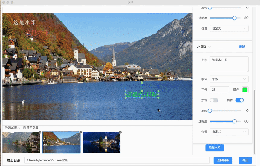Click the 清空列表 trash icon
The width and height of the screenshot is (260, 166).
coord(24,128)
